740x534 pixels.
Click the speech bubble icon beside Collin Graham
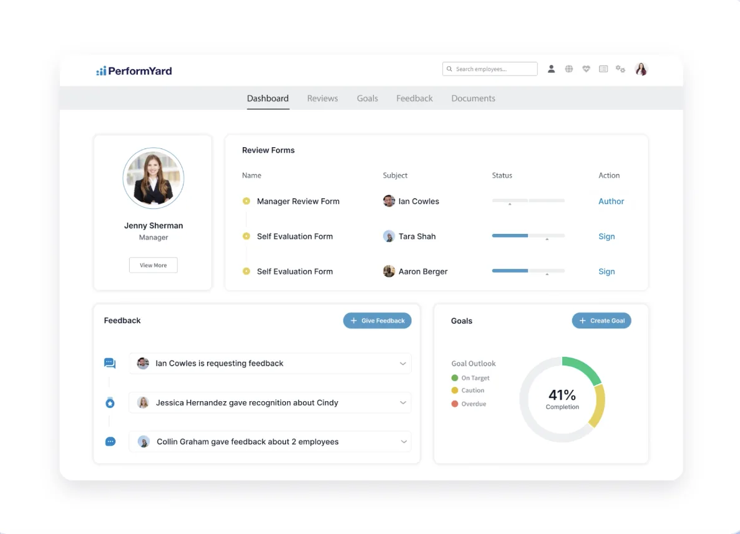pos(110,442)
